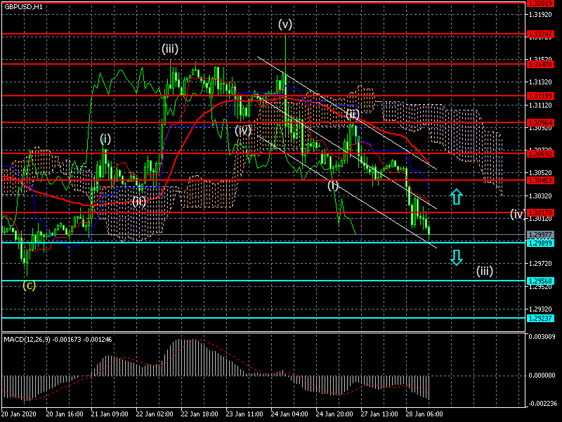Click the cyan 1.29568 price tag
The image size is (562, 422).
(x=540, y=281)
